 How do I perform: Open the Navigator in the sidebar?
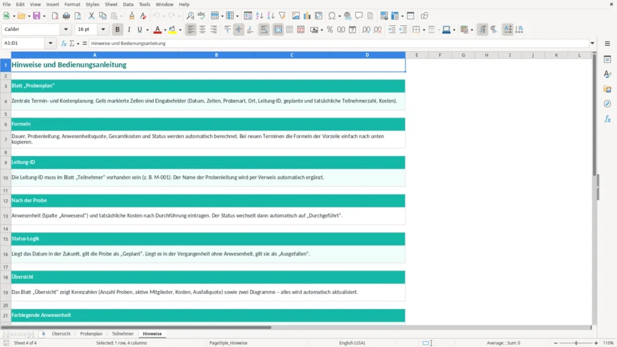point(607,104)
